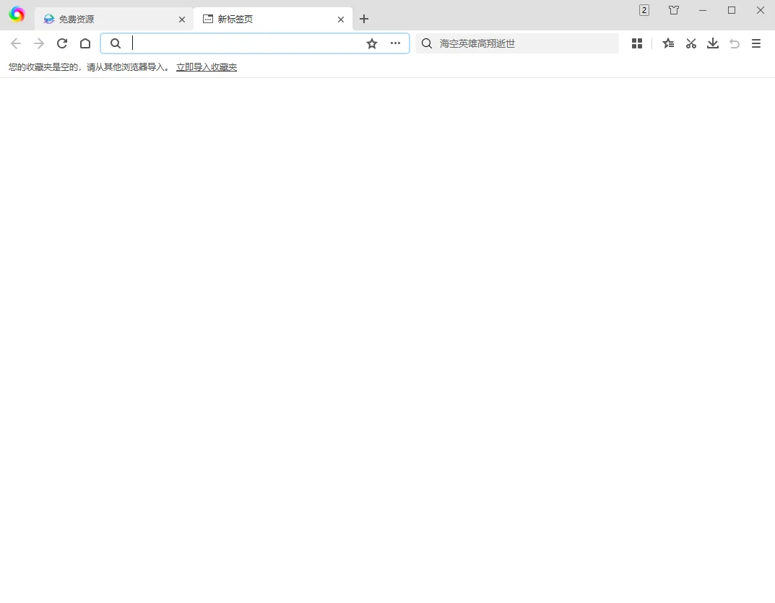775x603 pixels.
Task: Open the home page
Action: coord(85,43)
